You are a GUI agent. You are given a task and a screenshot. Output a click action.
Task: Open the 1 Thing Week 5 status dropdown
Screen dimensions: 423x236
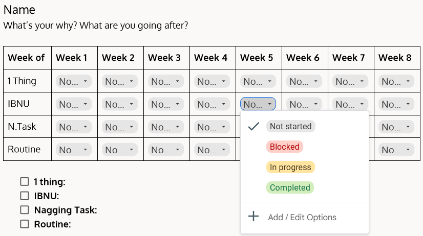click(x=258, y=81)
